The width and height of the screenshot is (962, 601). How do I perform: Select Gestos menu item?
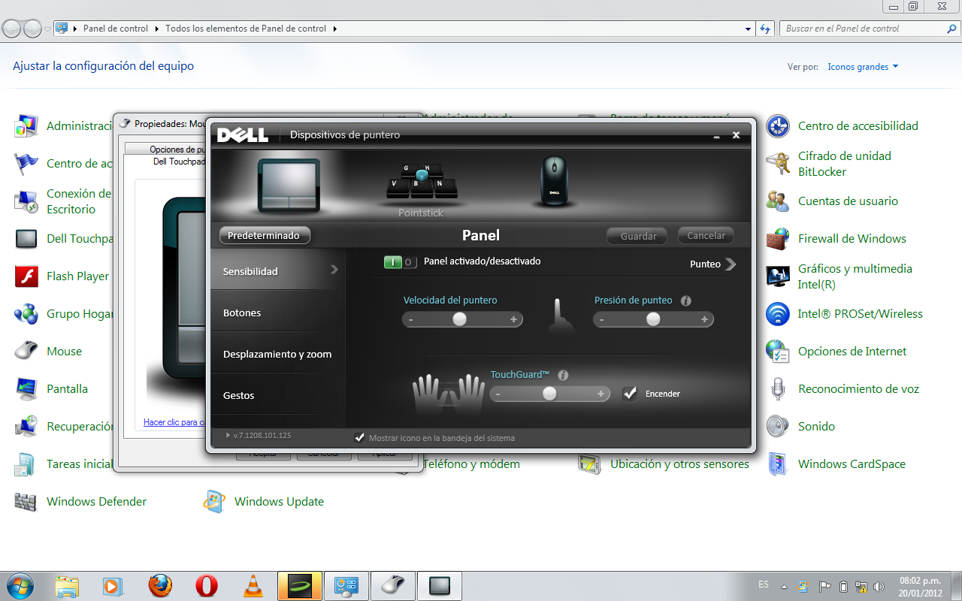pos(277,395)
